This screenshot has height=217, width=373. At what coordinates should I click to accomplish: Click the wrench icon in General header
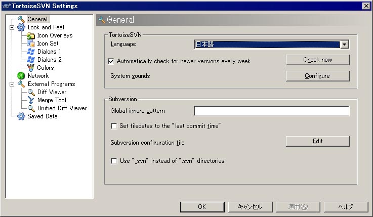tap(102, 20)
